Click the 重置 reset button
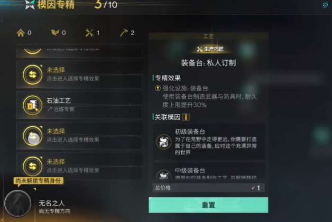The height and width of the screenshot is (222, 332). click(208, 205)
